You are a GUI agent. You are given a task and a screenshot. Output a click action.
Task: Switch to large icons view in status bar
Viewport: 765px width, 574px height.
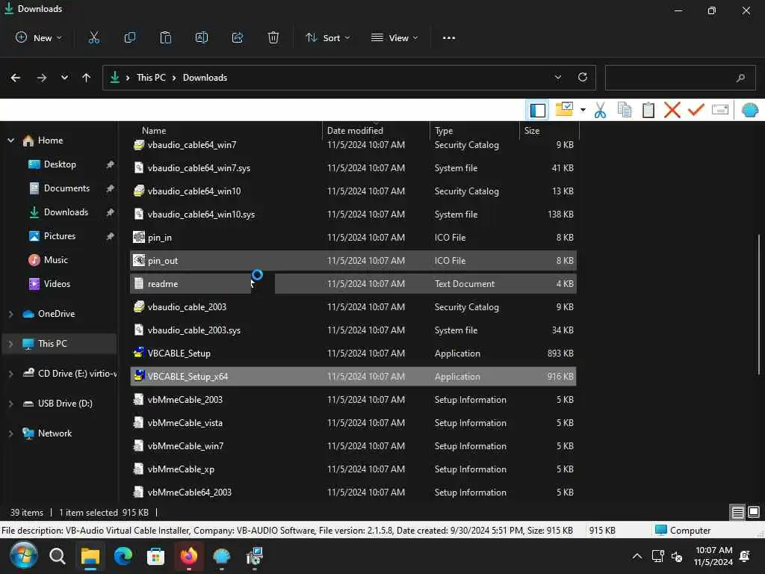[753, 512]
